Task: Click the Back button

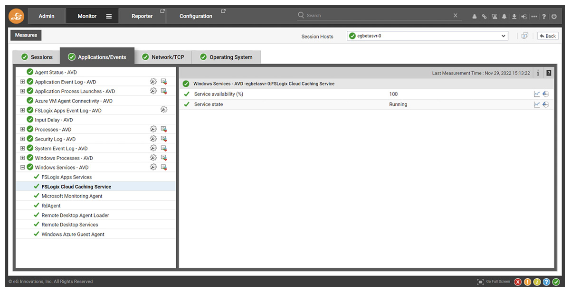Action: coord(548,36)
